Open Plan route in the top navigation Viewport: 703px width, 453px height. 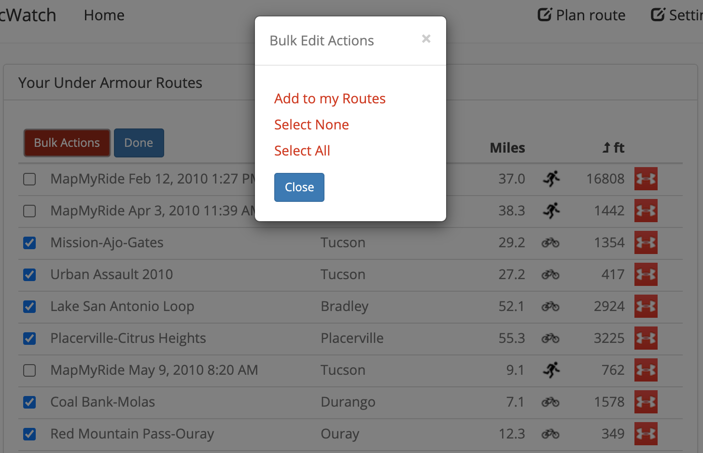coord(581,15)
